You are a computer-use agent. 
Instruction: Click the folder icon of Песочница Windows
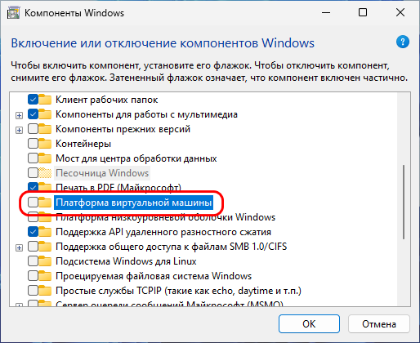pos(45,173)
